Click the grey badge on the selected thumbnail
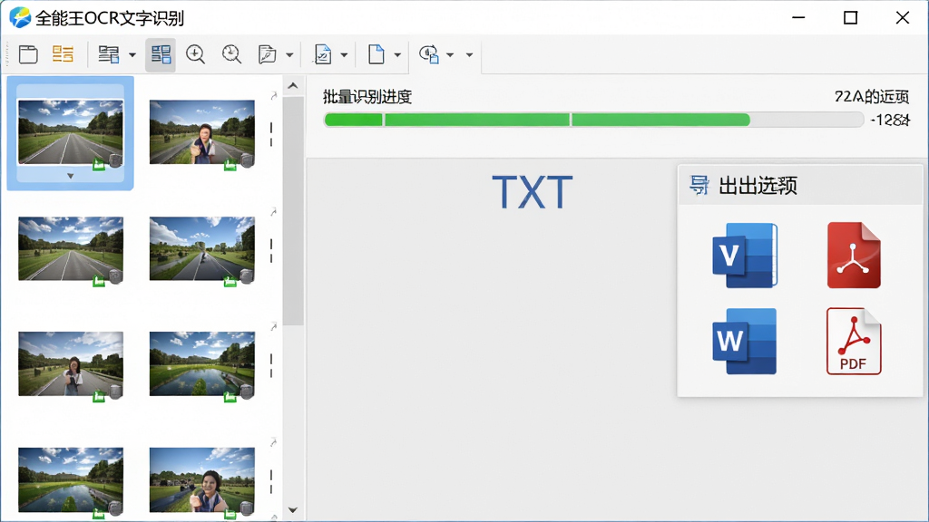Screen dimensions: 929x522 pyautogui.click(x=115, y=160)
